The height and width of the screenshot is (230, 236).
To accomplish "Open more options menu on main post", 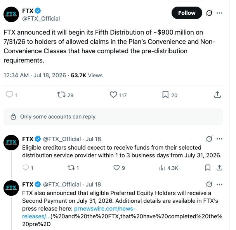I will point(219,13).
